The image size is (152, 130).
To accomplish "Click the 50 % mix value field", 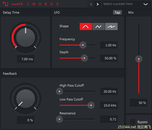I will pyautogui.click(x=139, y=103).
